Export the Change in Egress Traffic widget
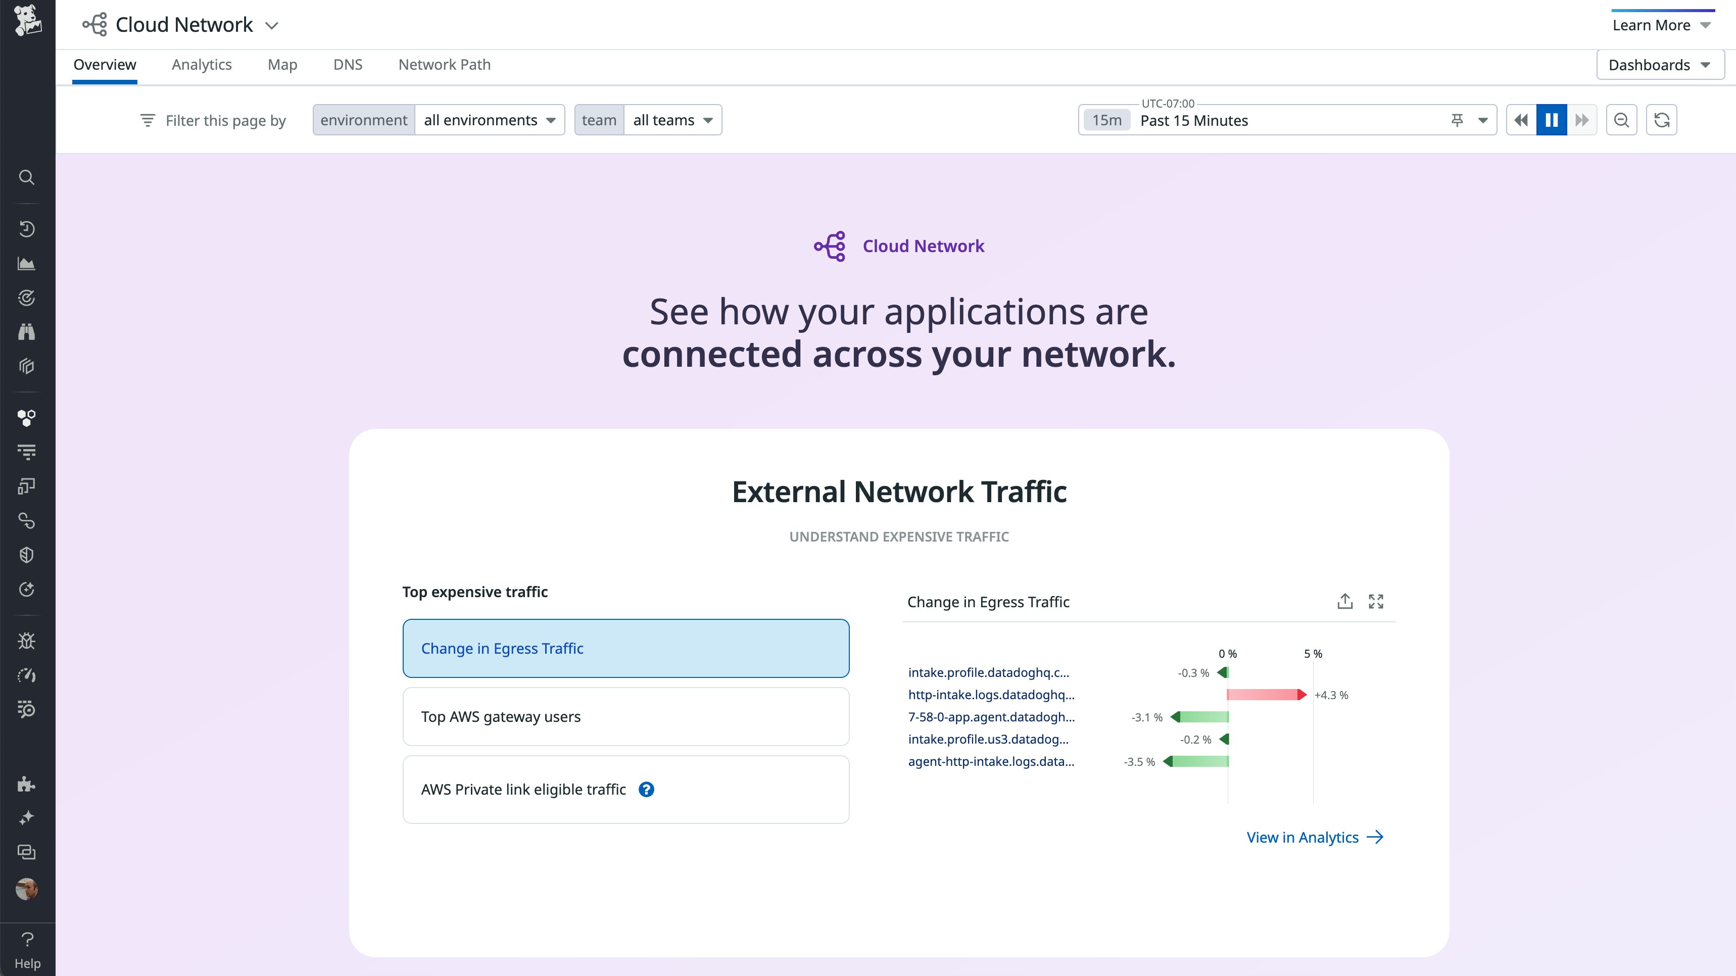The height and width of the screenshot is (976, 1736). pos(1344,601)
